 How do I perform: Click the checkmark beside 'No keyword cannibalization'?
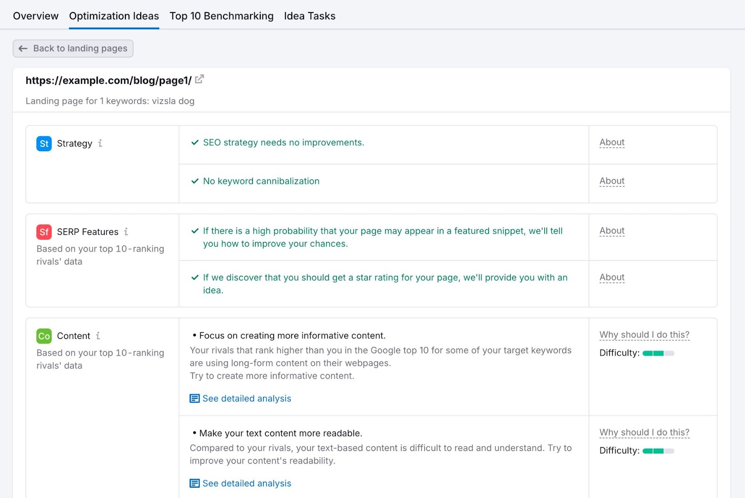pos(194,182)
